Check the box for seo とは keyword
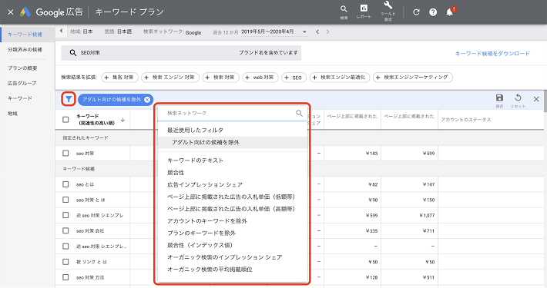The height and width of the screenshot is (288, 547). click(x=65, y=184)
